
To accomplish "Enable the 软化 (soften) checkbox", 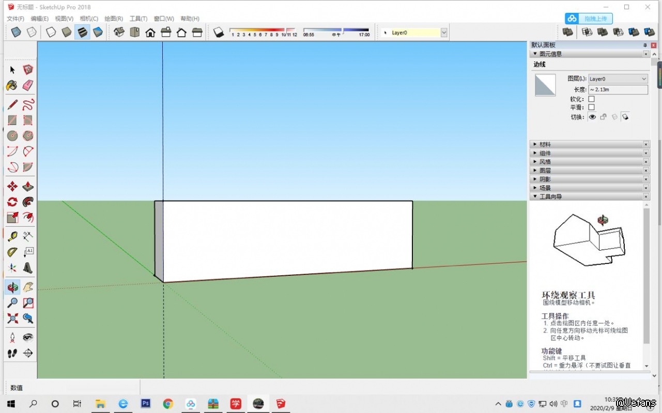I will tap(591, 99).
